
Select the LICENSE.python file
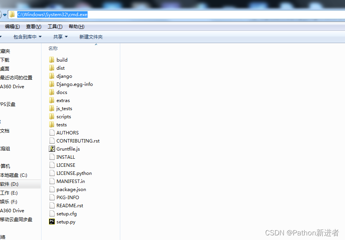(x=73, y=173)
